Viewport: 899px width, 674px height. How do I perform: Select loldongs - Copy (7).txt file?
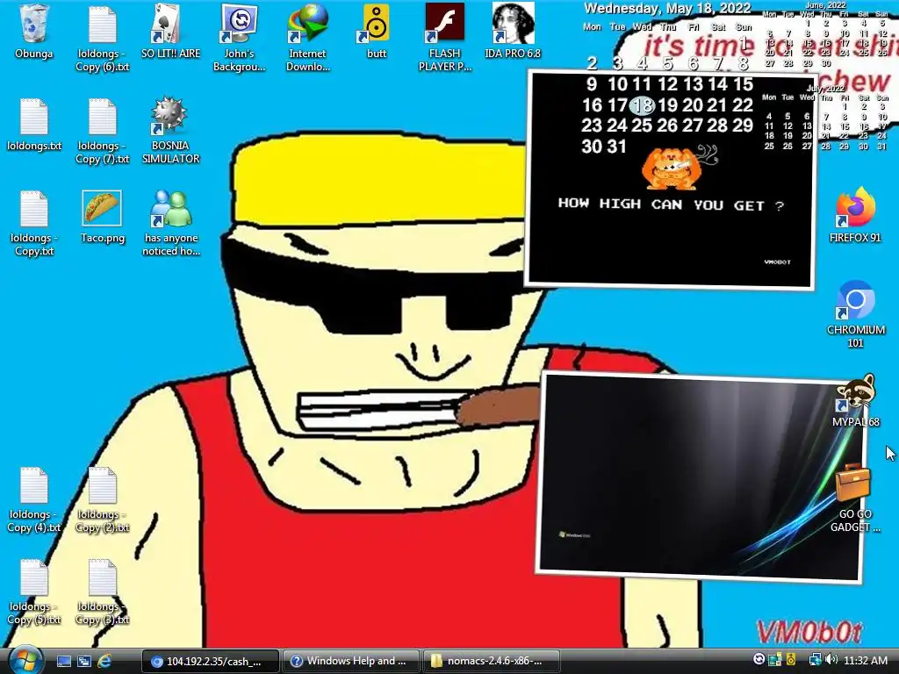pyautogui.click(x=102, y=132)
